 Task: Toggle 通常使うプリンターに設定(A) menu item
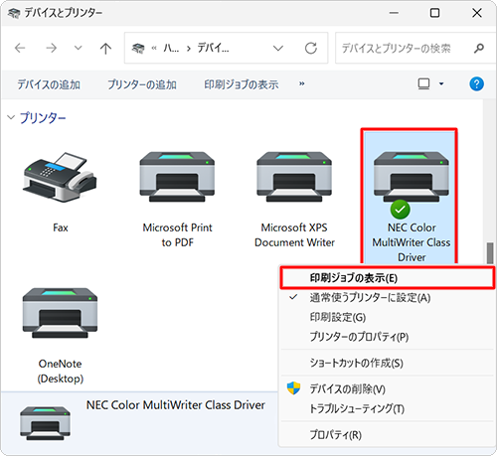pyautogui.click(x=388, y=298)
